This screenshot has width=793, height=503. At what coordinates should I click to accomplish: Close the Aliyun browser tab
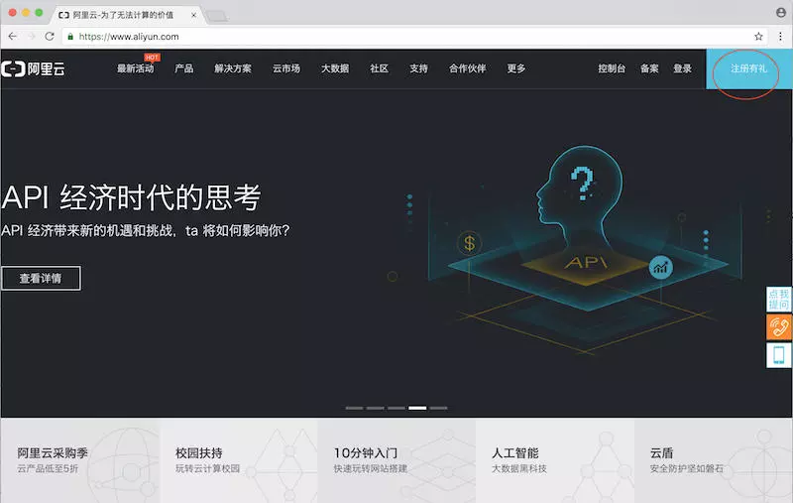193,15
